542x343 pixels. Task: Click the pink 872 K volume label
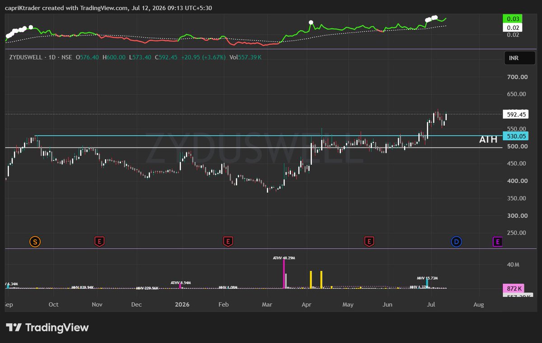pos(513,288)
